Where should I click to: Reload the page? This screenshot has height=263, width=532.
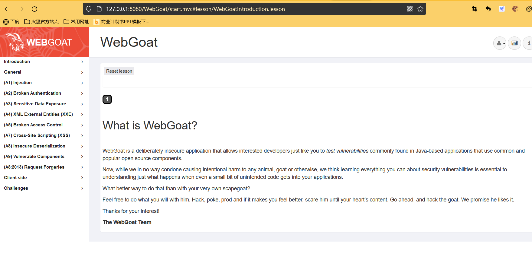coord(34,9)
